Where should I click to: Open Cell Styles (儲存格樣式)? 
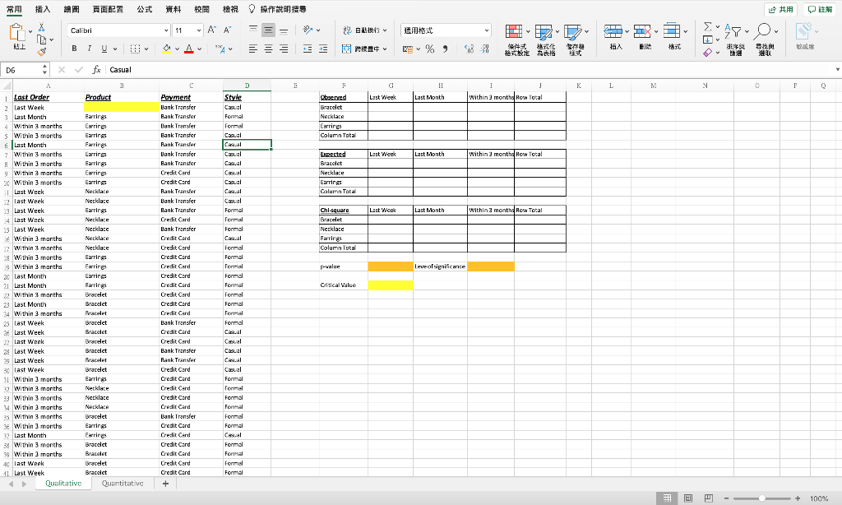(575, 39)
